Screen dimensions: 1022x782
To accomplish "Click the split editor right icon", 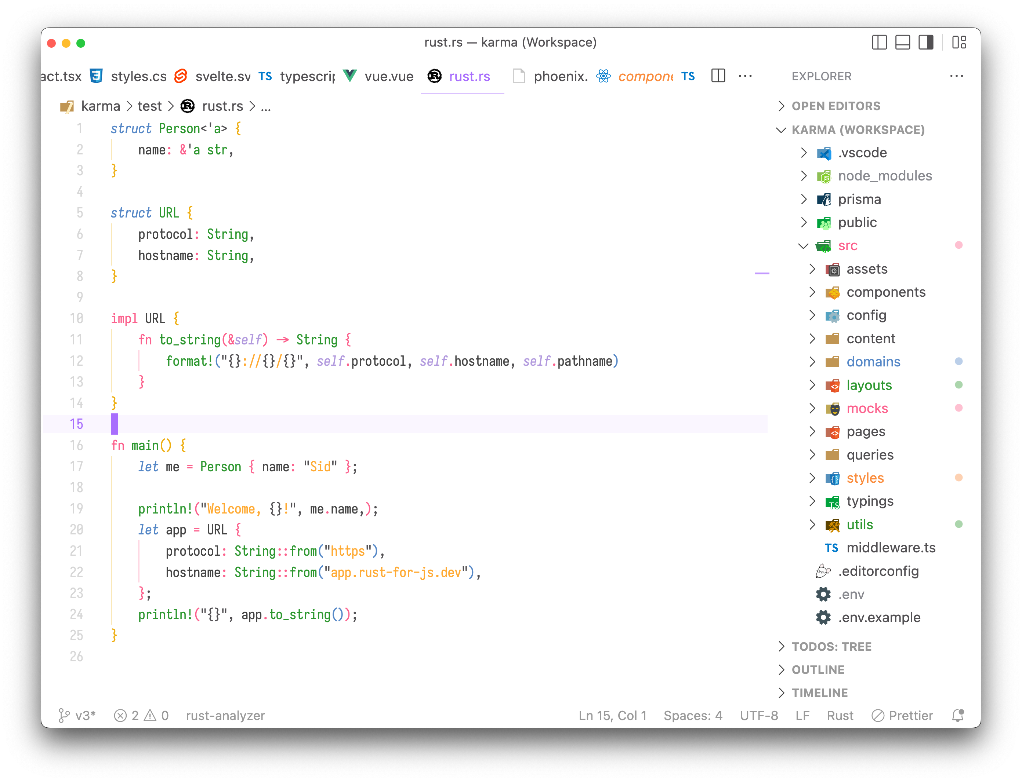I will 718,76.
